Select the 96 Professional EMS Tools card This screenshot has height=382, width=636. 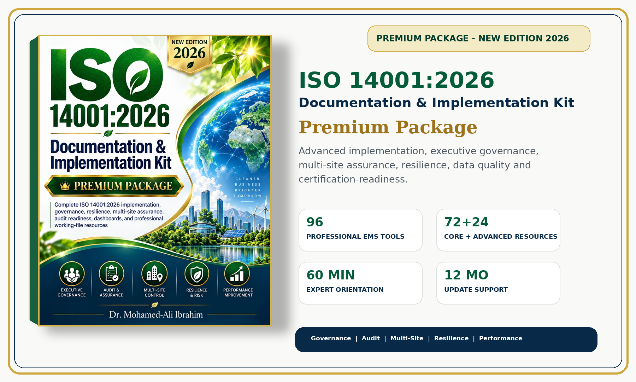pyautogui.click(x=360, y=230)
